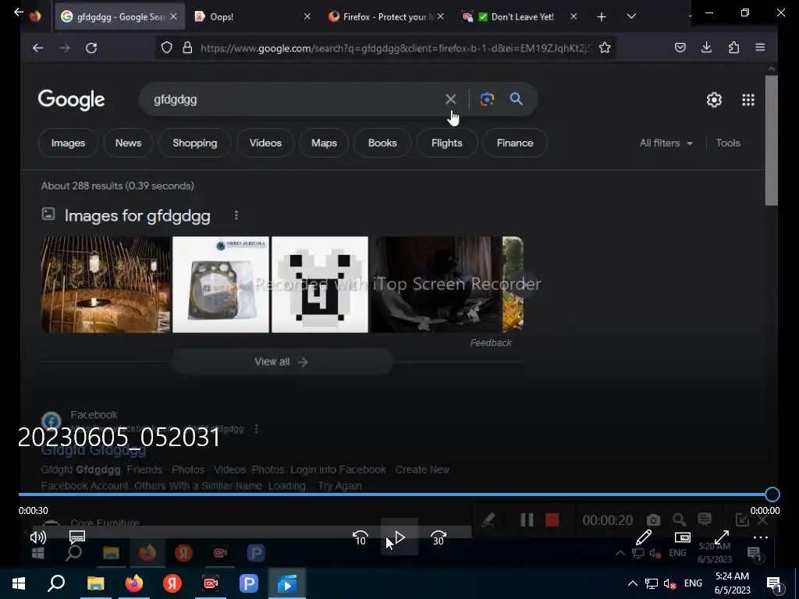Select the Finance filter chip
The image size is (799, 599).
click(515, 144)
